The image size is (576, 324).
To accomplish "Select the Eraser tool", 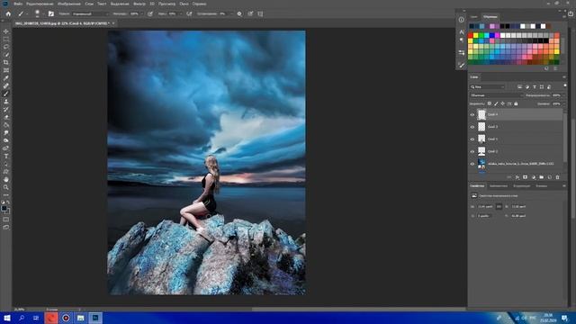I will coord(6,117).
